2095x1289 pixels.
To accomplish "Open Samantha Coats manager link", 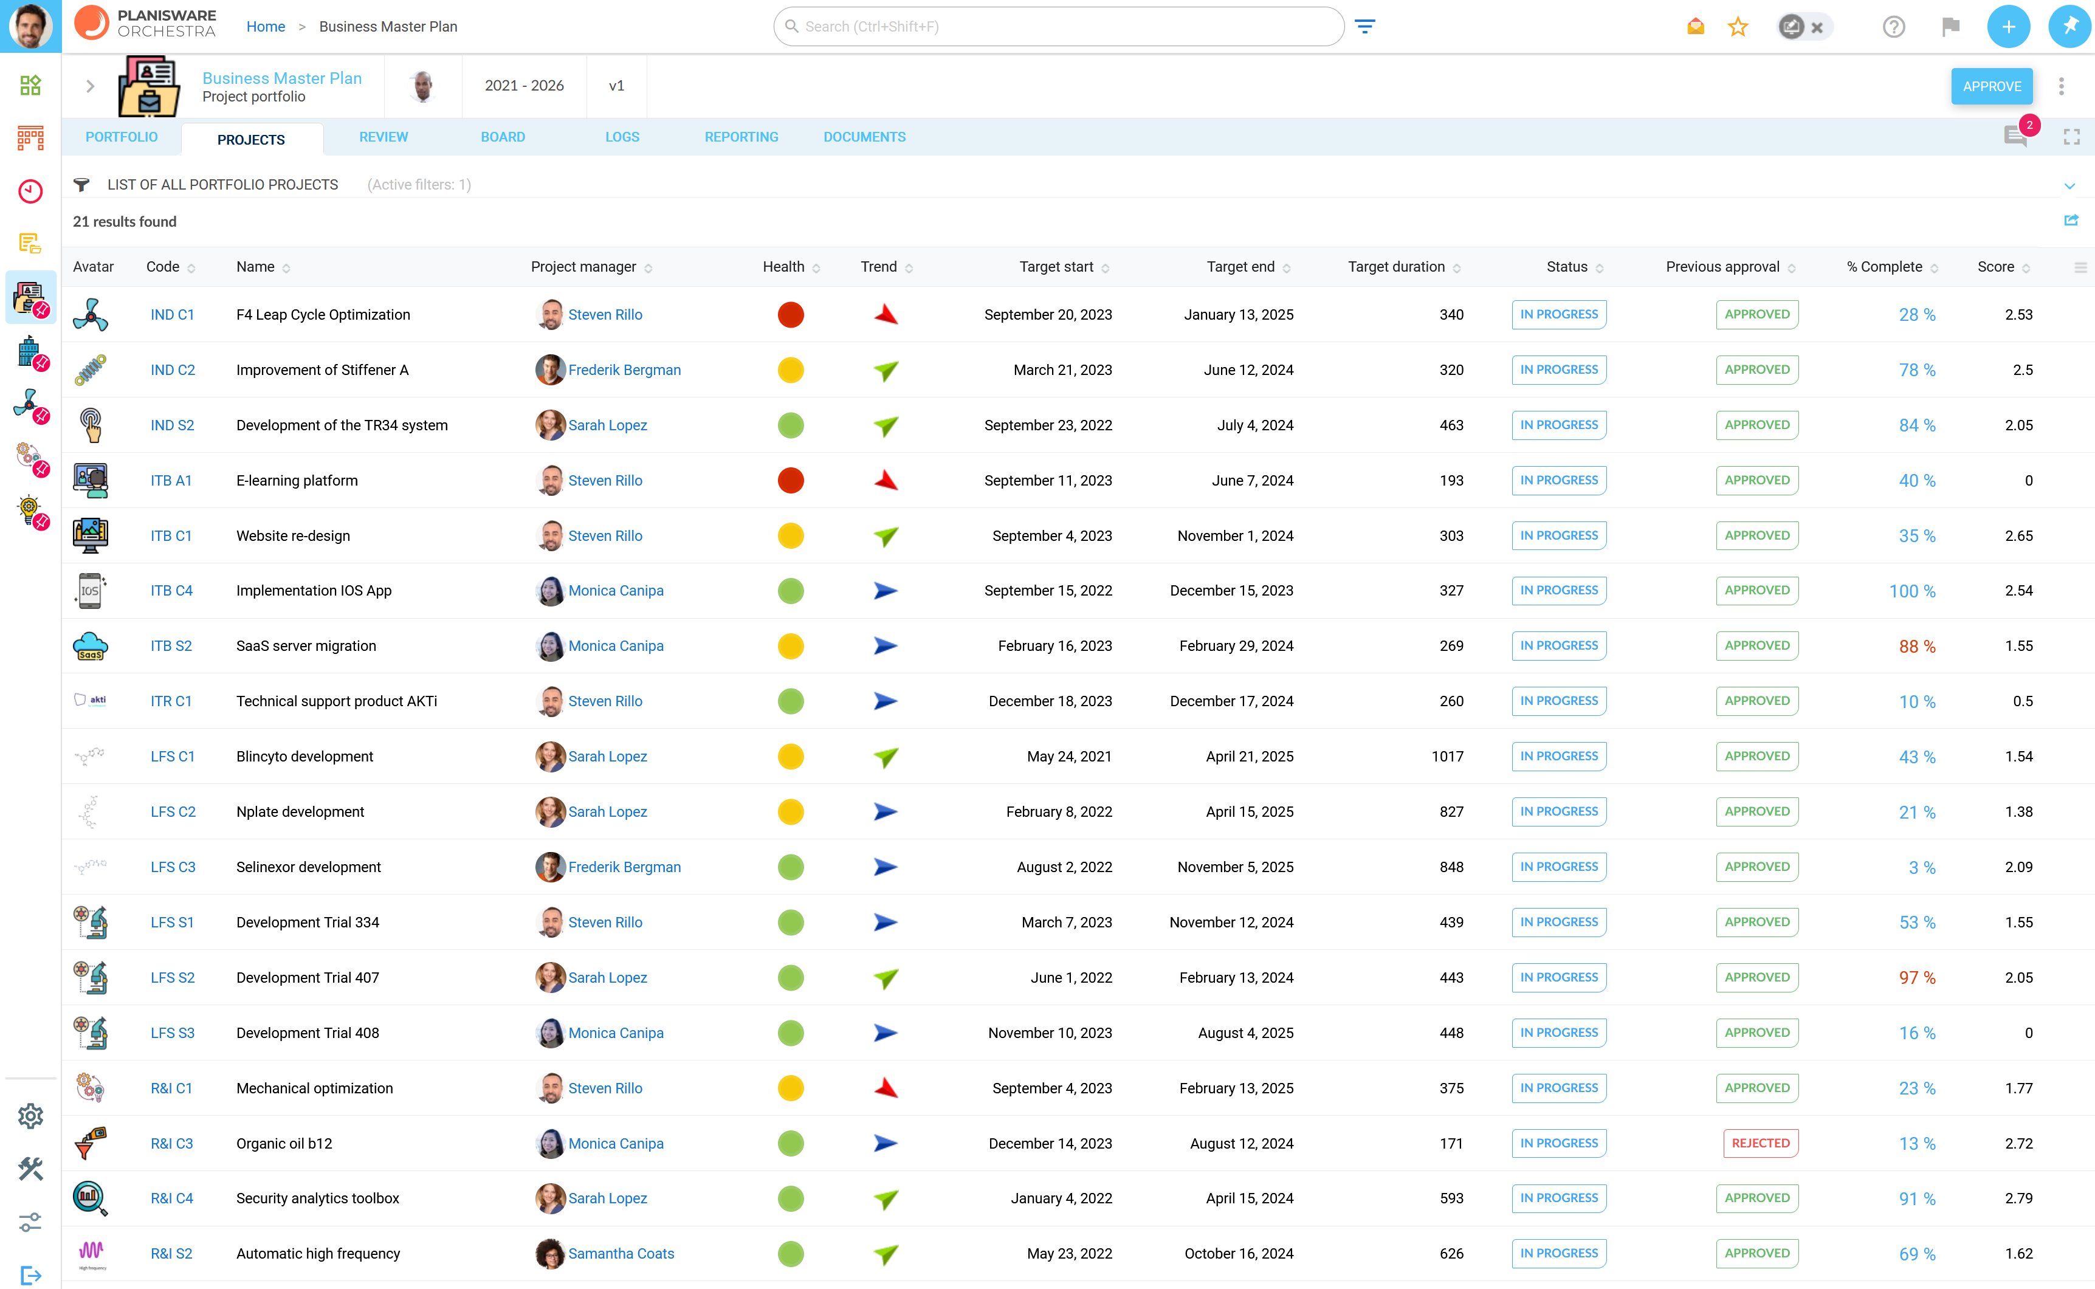I will pyautogui.click(x=621, y=1253).
